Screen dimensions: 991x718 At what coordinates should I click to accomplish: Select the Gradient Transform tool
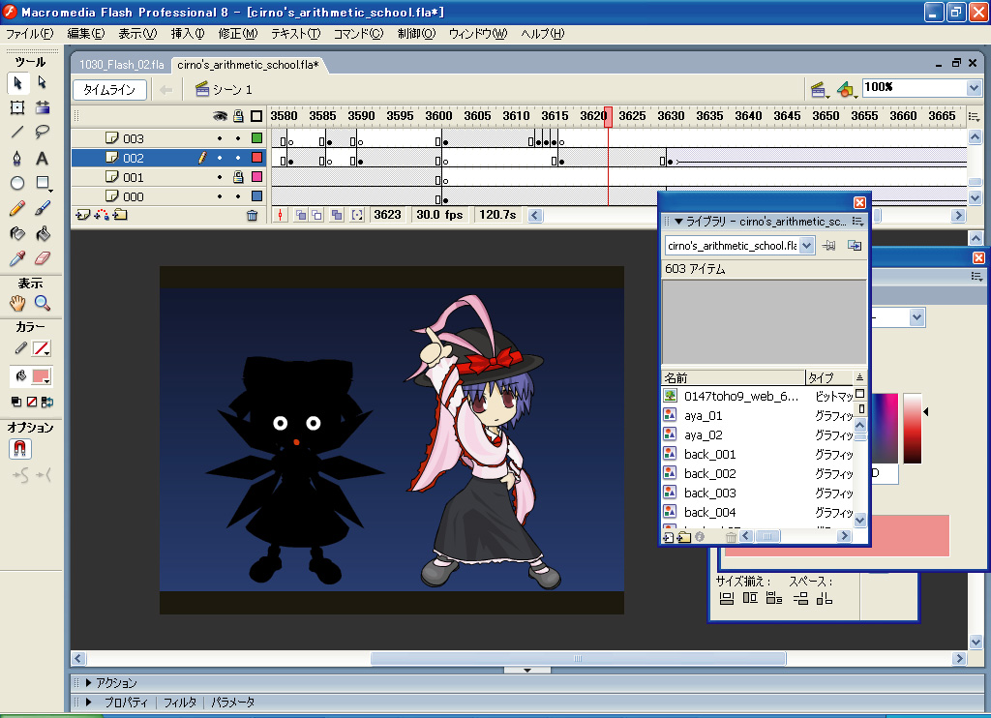[x=43, y=107]
